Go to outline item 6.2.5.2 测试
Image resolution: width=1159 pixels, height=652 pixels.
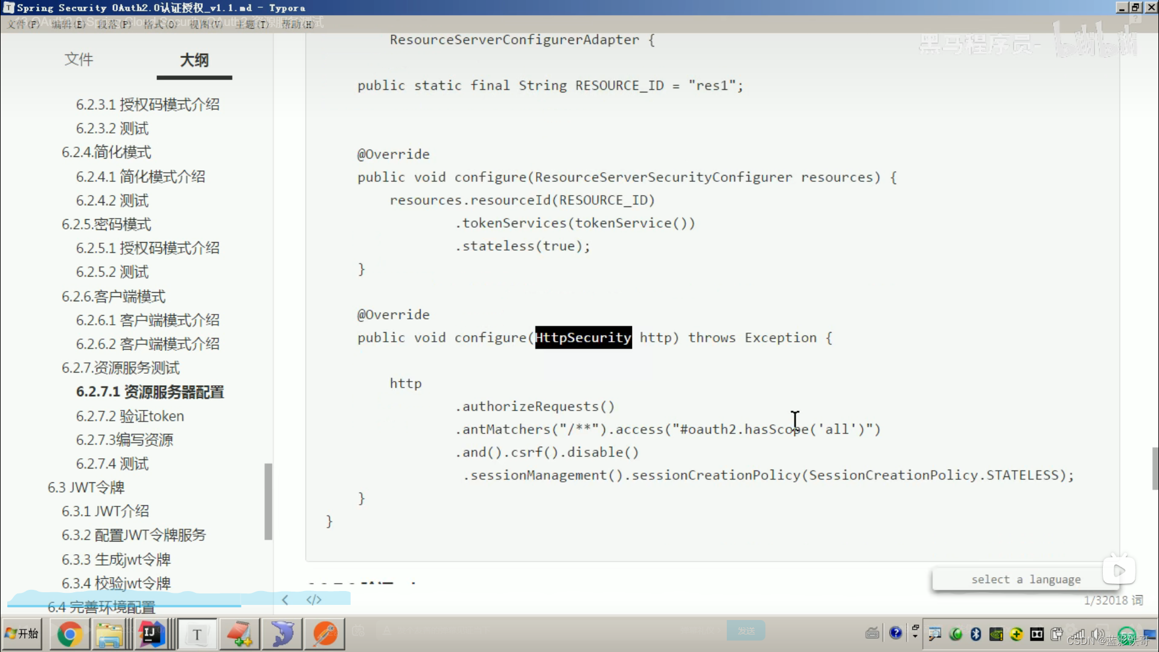point(112,272)
